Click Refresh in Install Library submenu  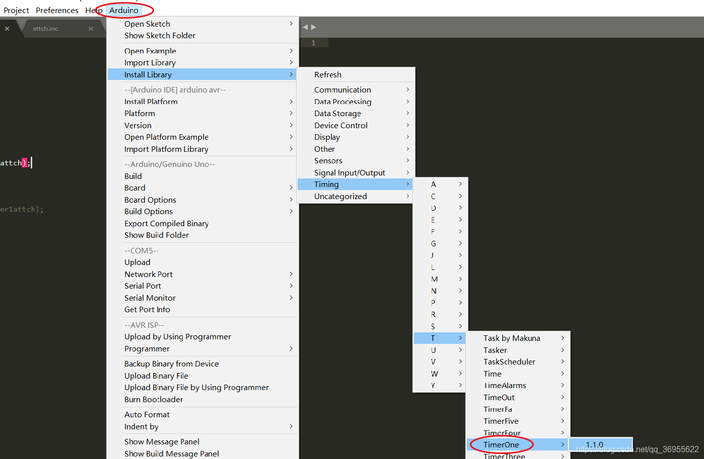tap(356, 75)
